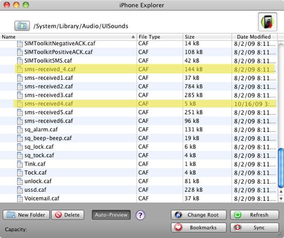Click file icon beside sms-received1.caf
The width and height of the screenshot is (284, 238).
pyautogui.click(x=20, y=78)
